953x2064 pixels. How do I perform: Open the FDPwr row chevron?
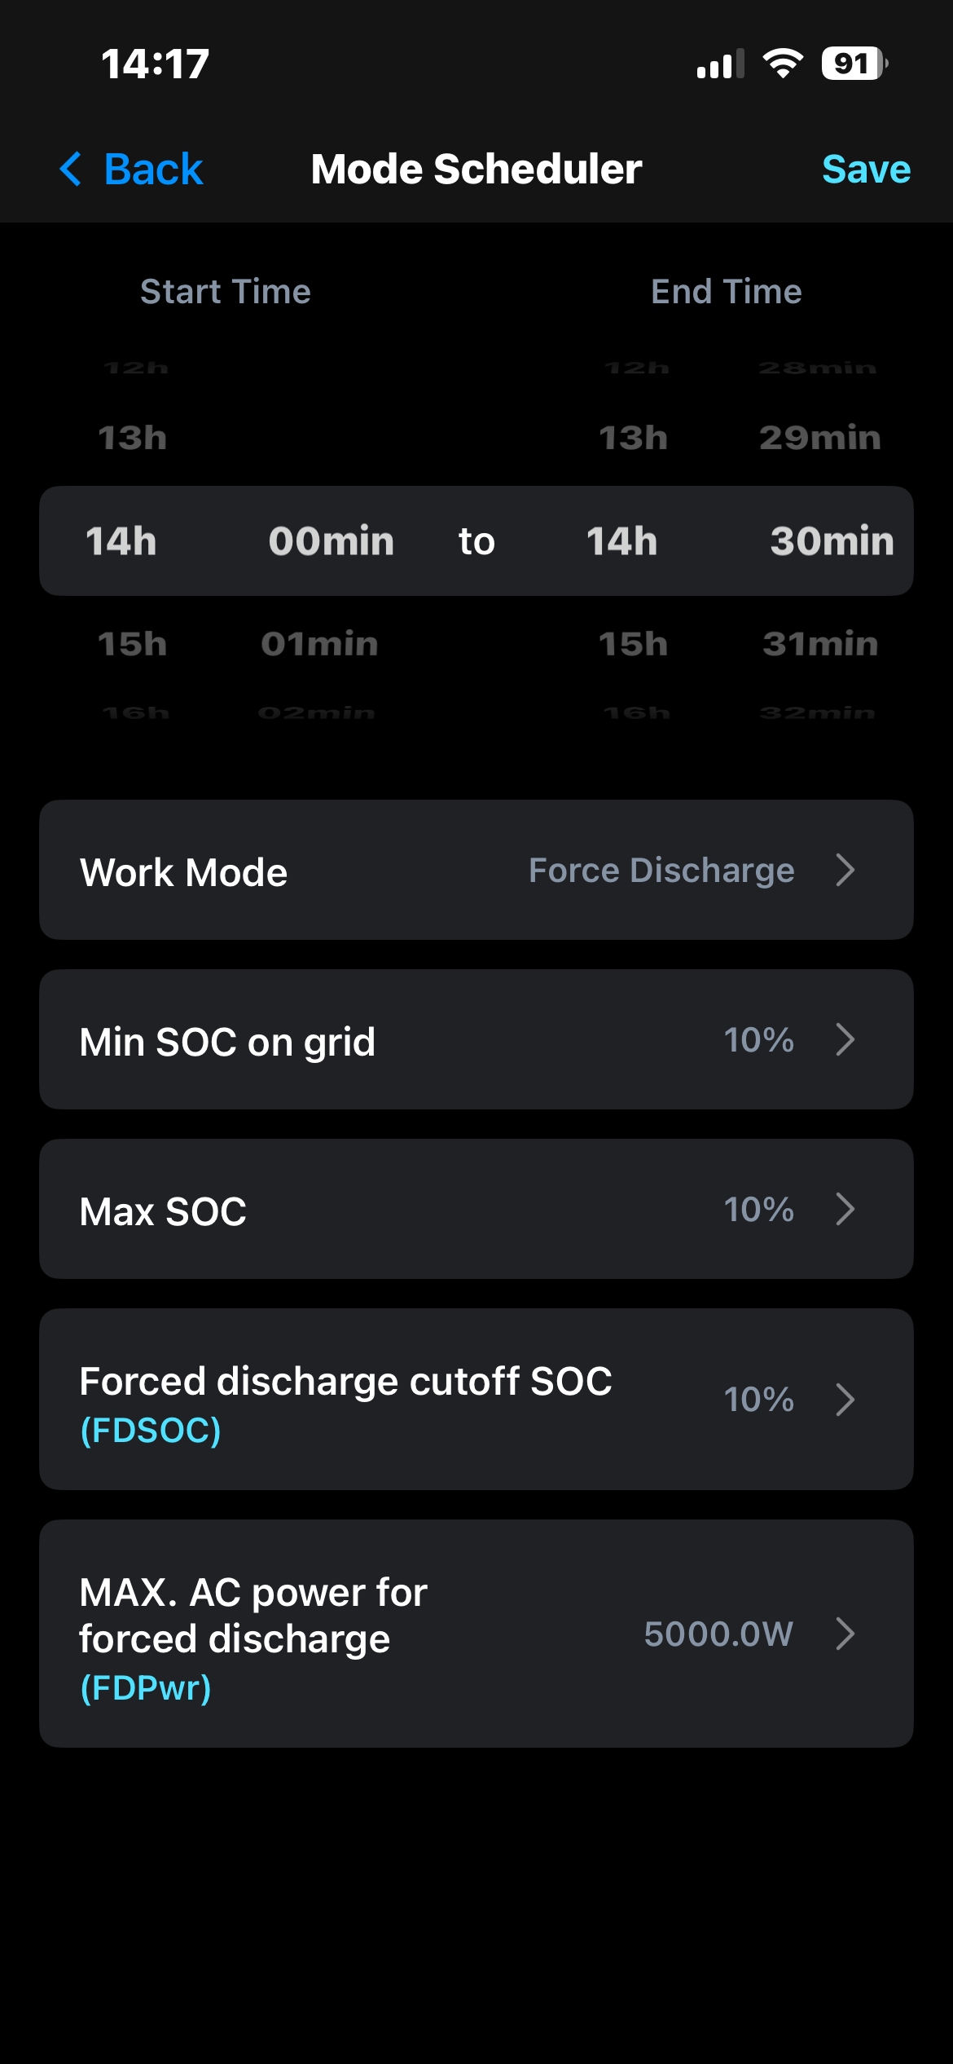(845, 1634)
